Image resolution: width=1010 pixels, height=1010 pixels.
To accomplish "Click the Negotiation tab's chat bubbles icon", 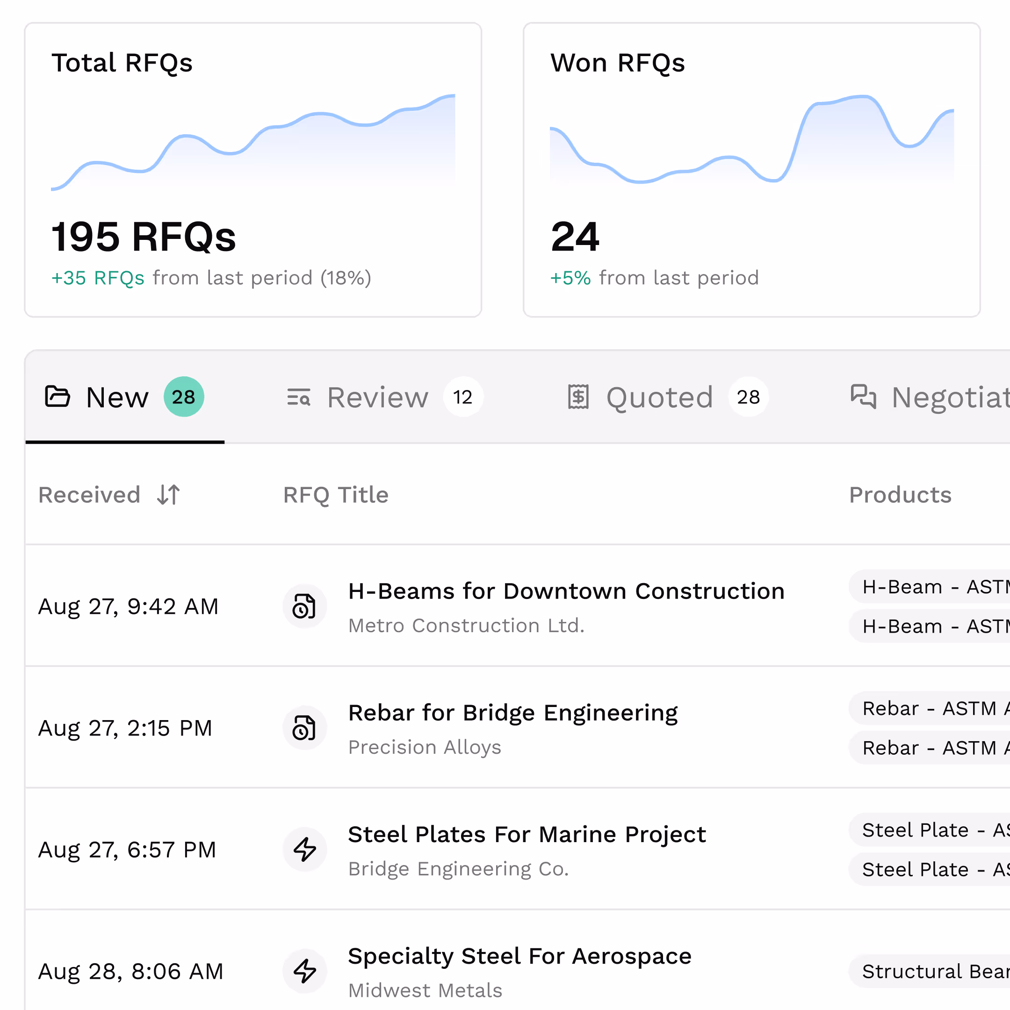I will 863,396.
